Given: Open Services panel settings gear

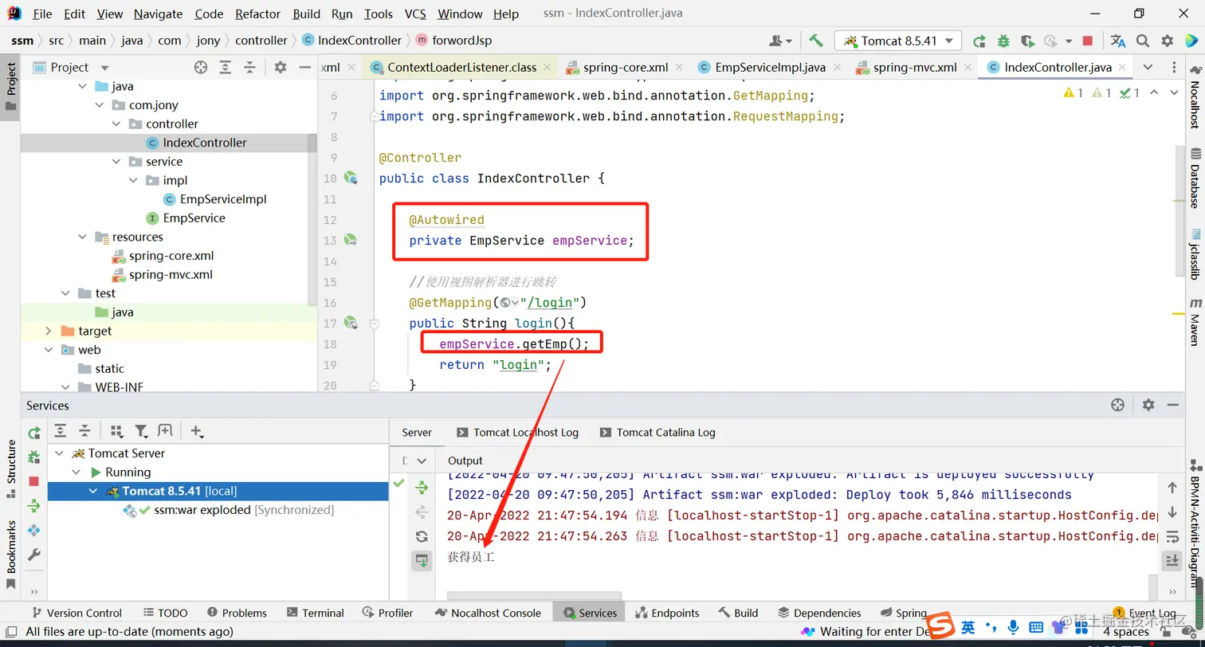Looking at the screenshot, I should pos(1148,405).
